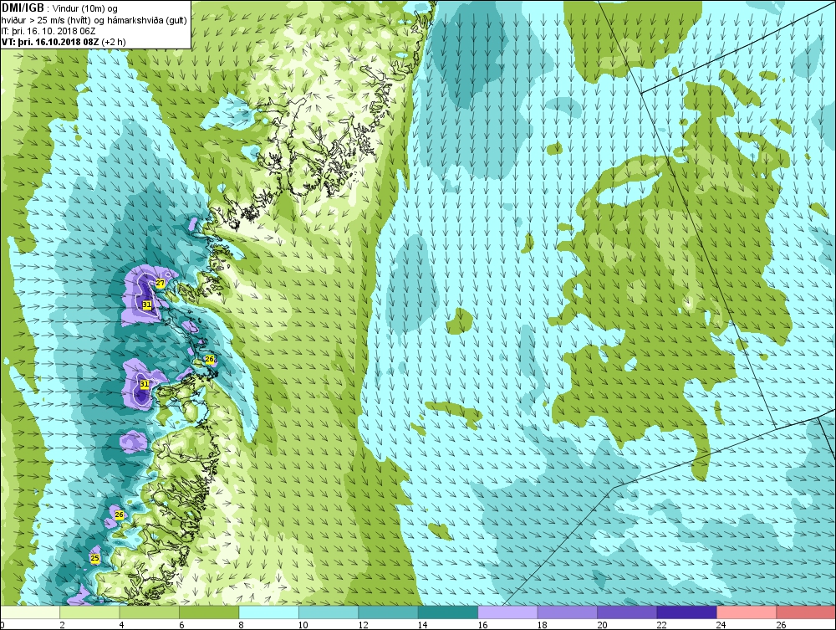
Task: Click the legend scale number 4
Action: point(122,625)
